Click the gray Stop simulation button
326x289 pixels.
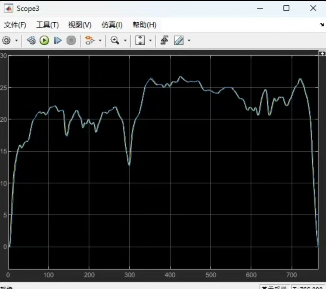71,40
